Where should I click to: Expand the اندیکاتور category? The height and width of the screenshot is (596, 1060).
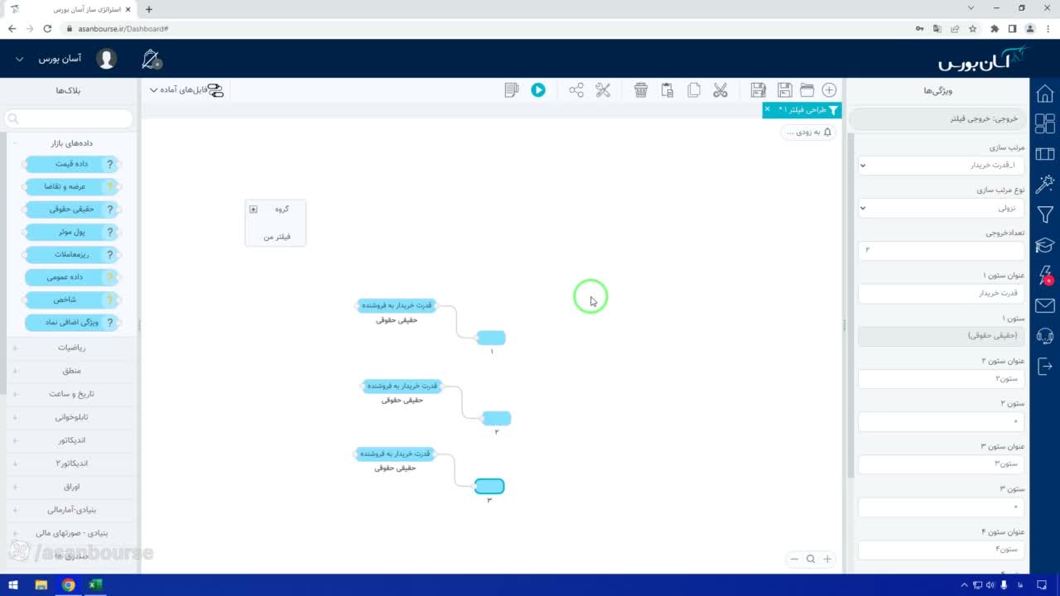[15, 440]
